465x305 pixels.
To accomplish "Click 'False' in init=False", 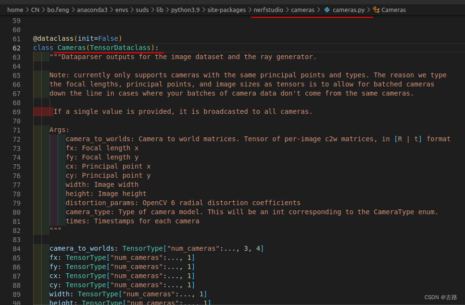I will tap(108, 38).
